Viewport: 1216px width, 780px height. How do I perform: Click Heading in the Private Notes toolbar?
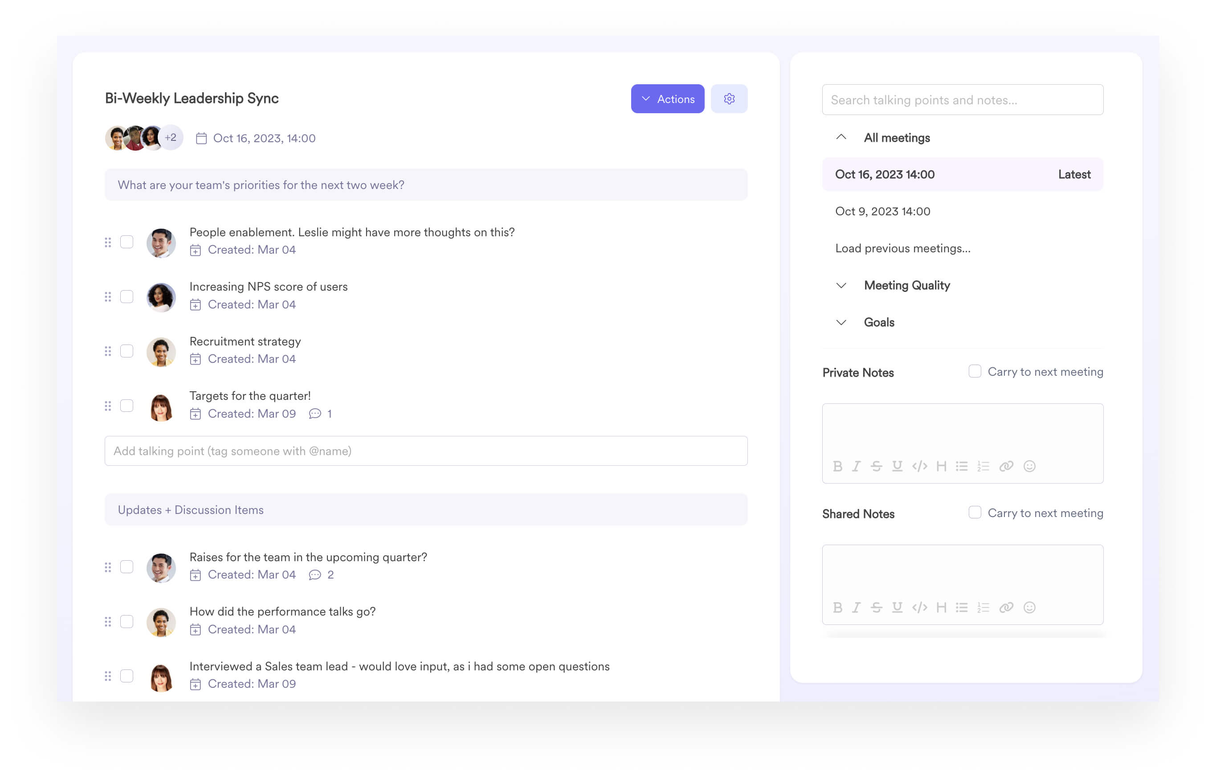pyautogui.click(x=941, y=466)
